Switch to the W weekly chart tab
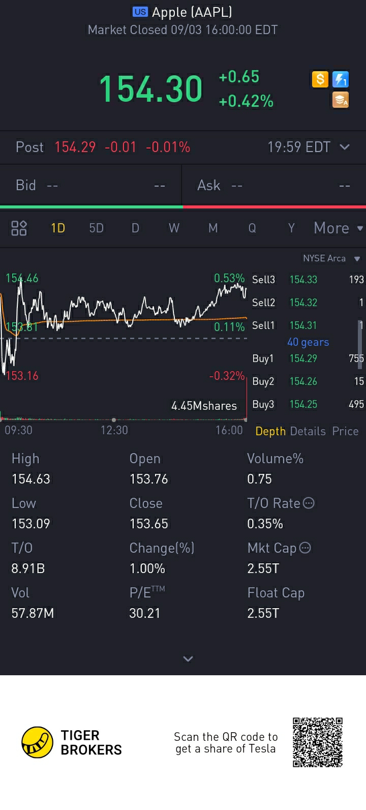366x810 pixels. point(174,228)
